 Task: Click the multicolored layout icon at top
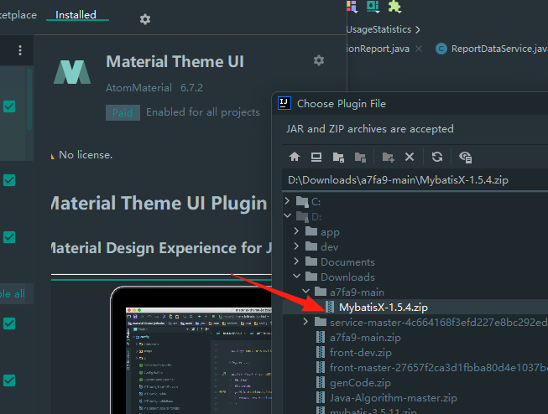coord(352,6)
